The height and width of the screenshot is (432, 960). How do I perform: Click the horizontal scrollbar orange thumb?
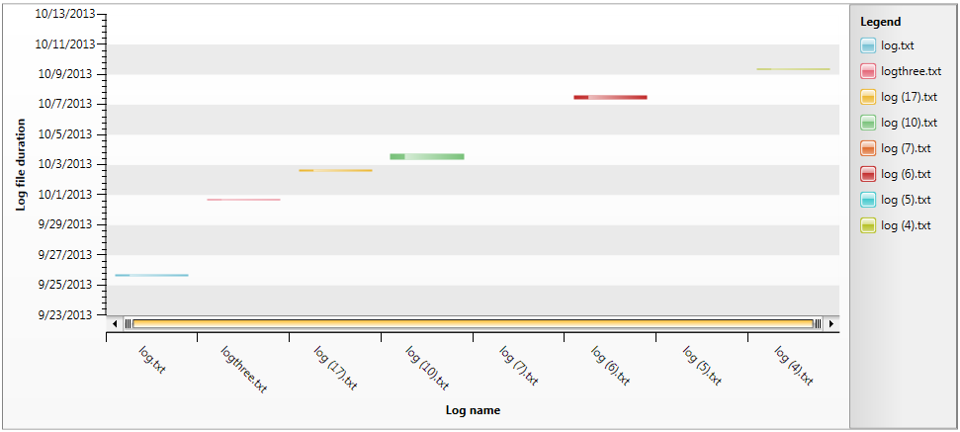pos(473,323)
